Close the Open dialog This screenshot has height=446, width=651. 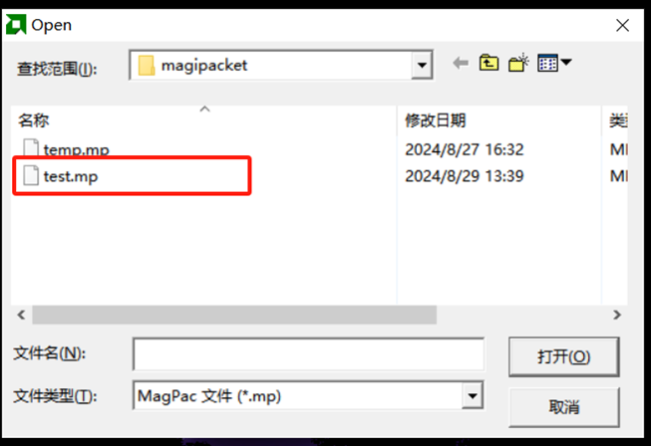pos(622,25)
